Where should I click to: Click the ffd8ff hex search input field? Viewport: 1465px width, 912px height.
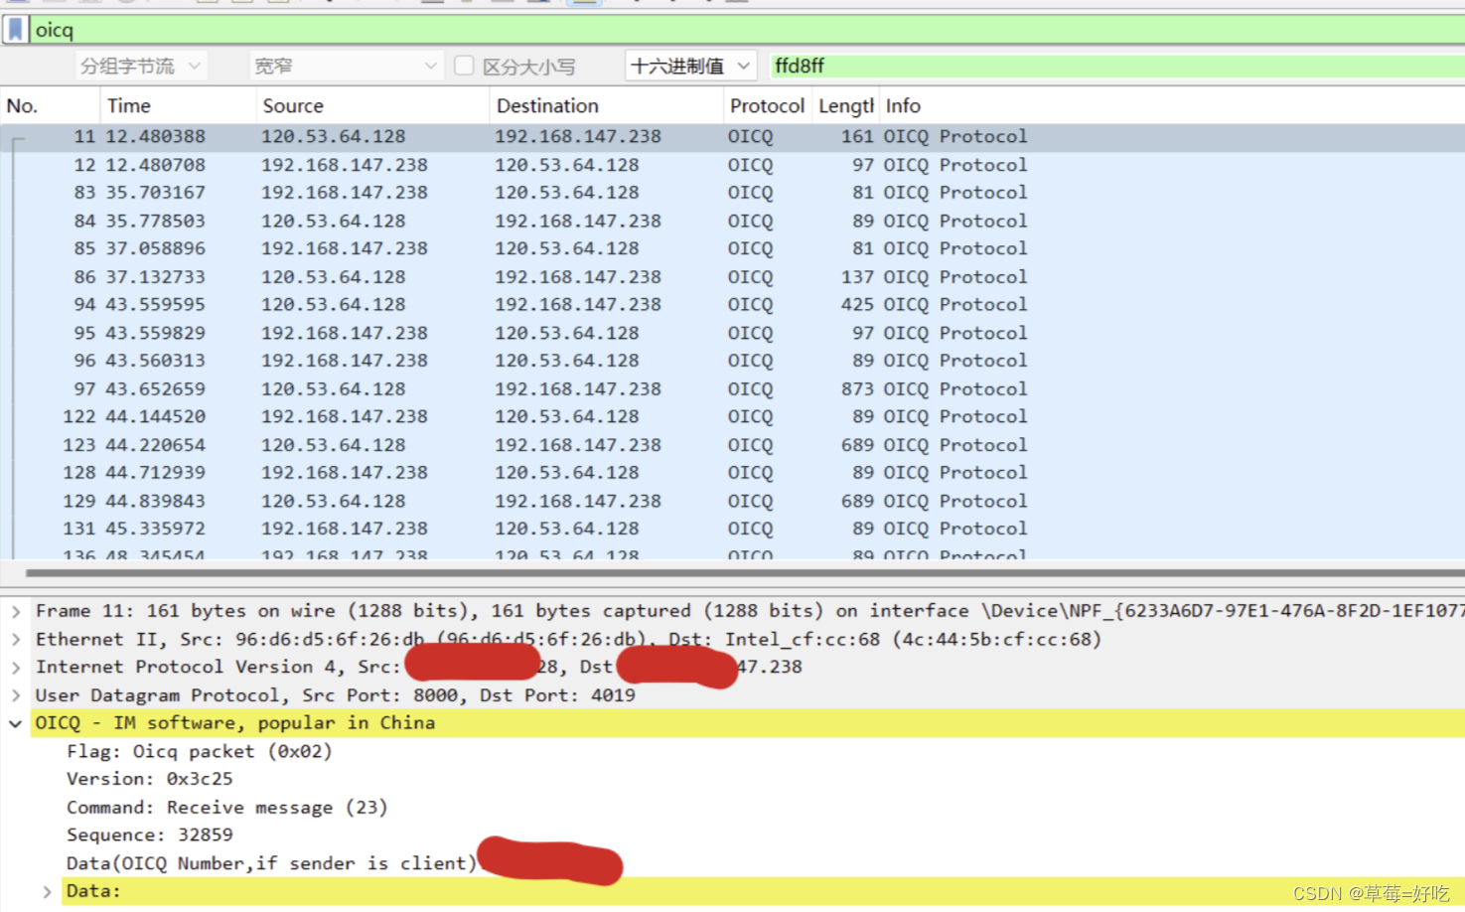(993, 66)
